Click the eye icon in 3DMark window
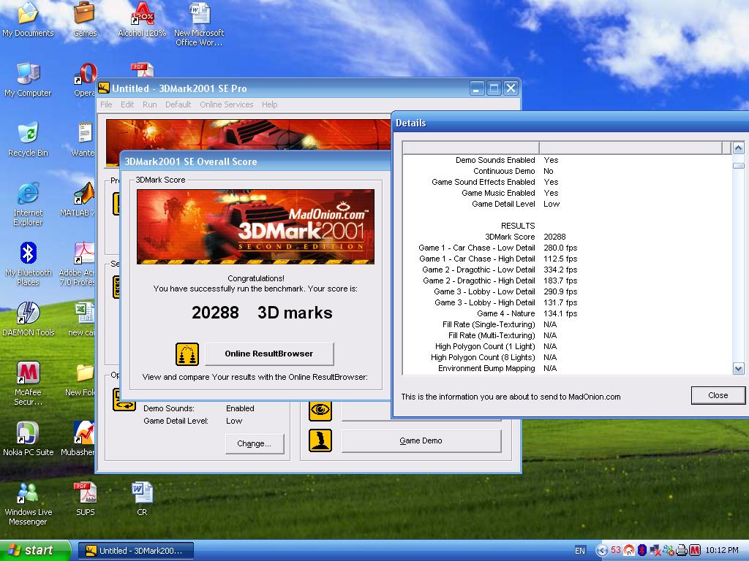Screen dimensions: 749x561 pyautogui.click(x=320, y=409)
